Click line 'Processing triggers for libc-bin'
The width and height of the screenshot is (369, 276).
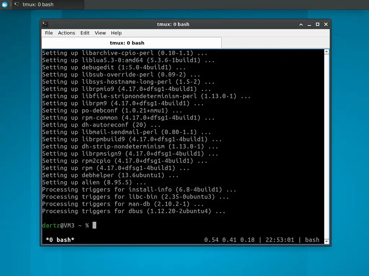click(135, 197)
